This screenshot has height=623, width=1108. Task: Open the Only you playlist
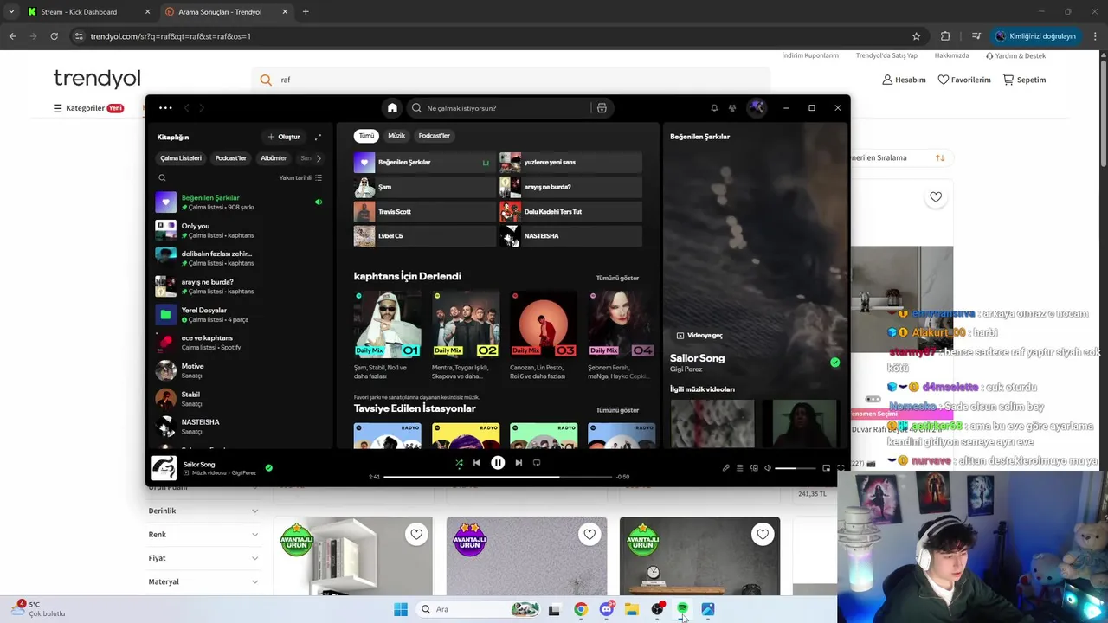(x=239, y=230)
